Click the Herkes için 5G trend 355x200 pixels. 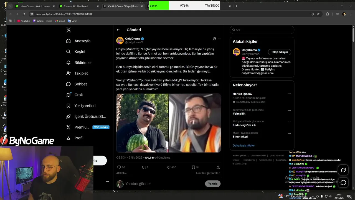click(242, 94)
